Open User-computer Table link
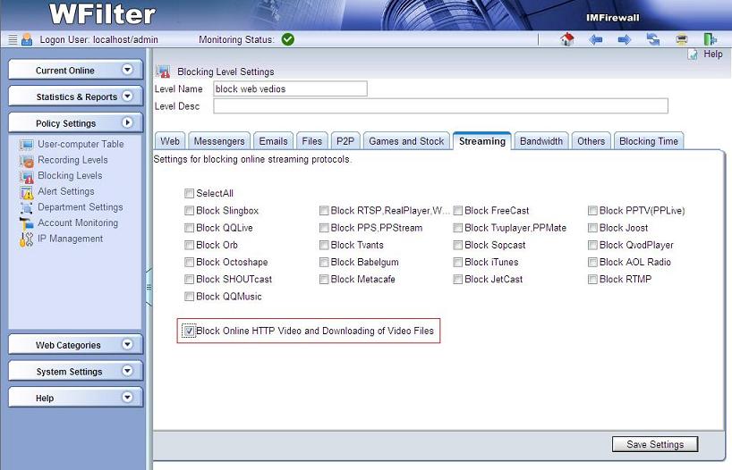This screenshot has height=470, width=732. [81, 144]
